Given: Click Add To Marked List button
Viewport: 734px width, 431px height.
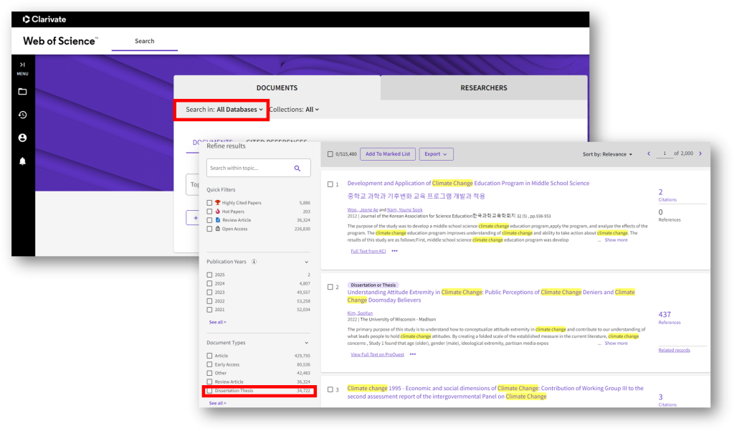Looking at the screenshot, I should pyautogui.click(x=388, y=154).
